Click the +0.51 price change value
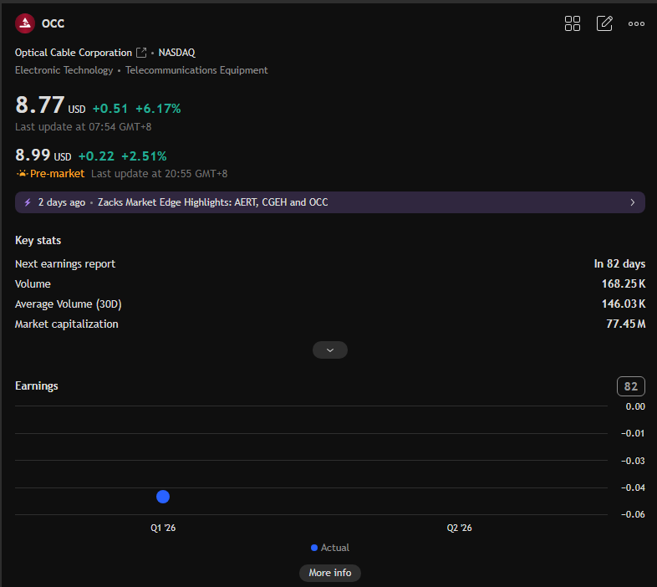657x587 pixels. (109, 109)
